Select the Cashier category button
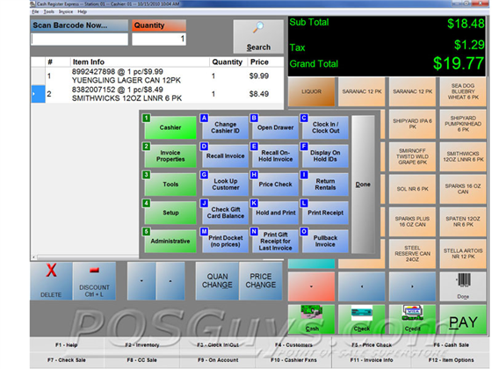Viewport: 492px width, 369px height. 170,127
